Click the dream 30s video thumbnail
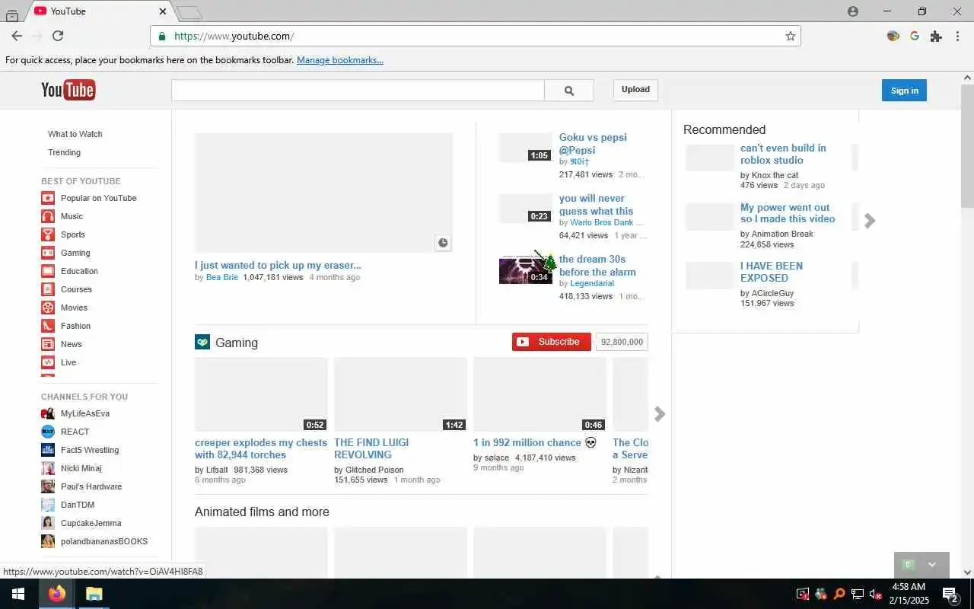974x609 pixels. pos(526,270)
